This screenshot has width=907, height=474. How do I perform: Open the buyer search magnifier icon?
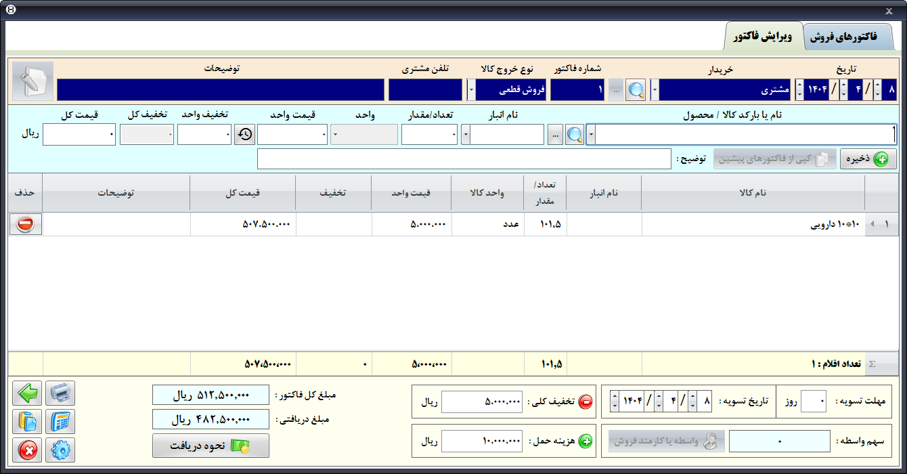coord(636,90)
